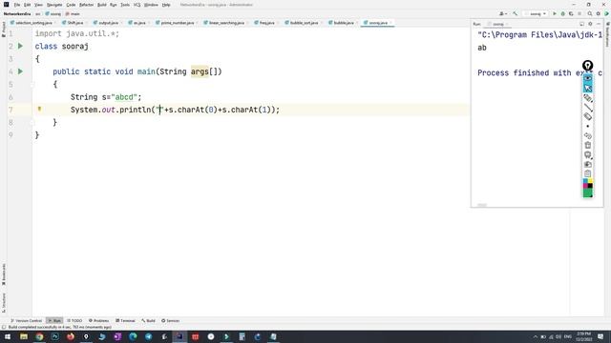Pick the dot stroke size on annotation toolbar
This screenshot has width=611, height=343.
pos(588,127)
